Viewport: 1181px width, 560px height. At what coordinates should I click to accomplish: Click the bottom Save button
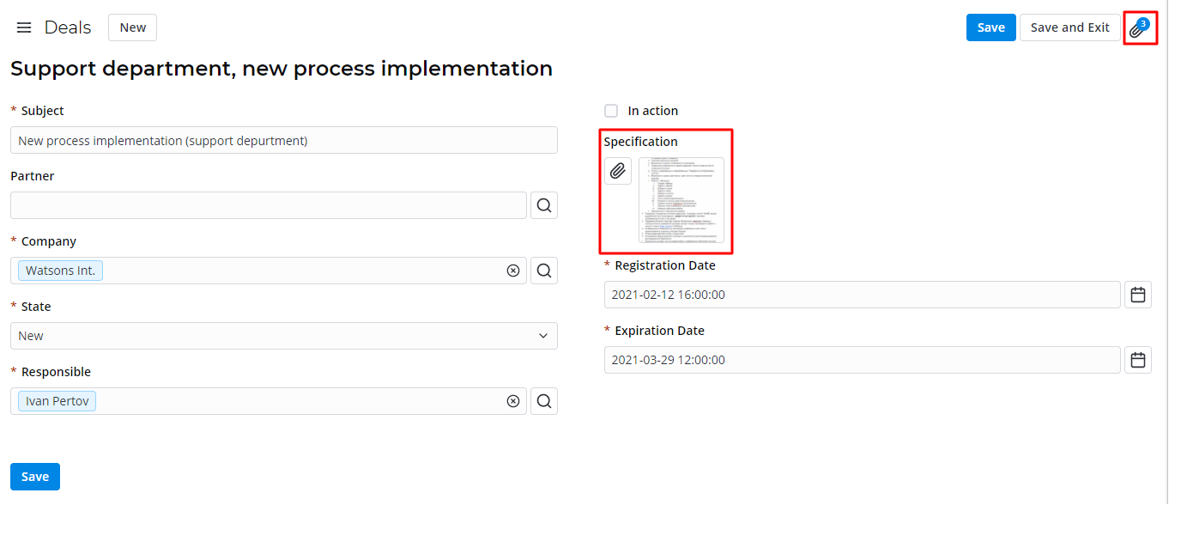coord(35,477)
